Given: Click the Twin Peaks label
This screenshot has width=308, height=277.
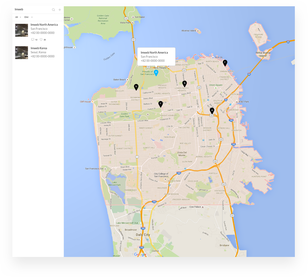Looking at the screenshot, I should [x=169, y=137].
